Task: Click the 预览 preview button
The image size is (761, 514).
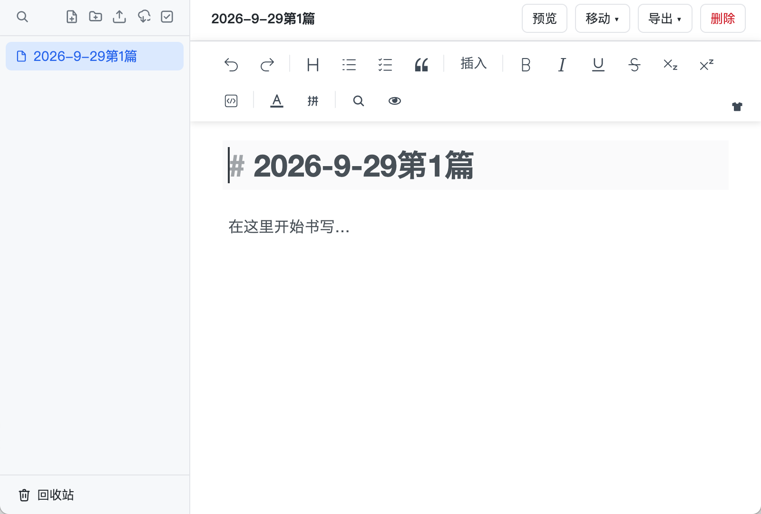Action: point(545,19)
